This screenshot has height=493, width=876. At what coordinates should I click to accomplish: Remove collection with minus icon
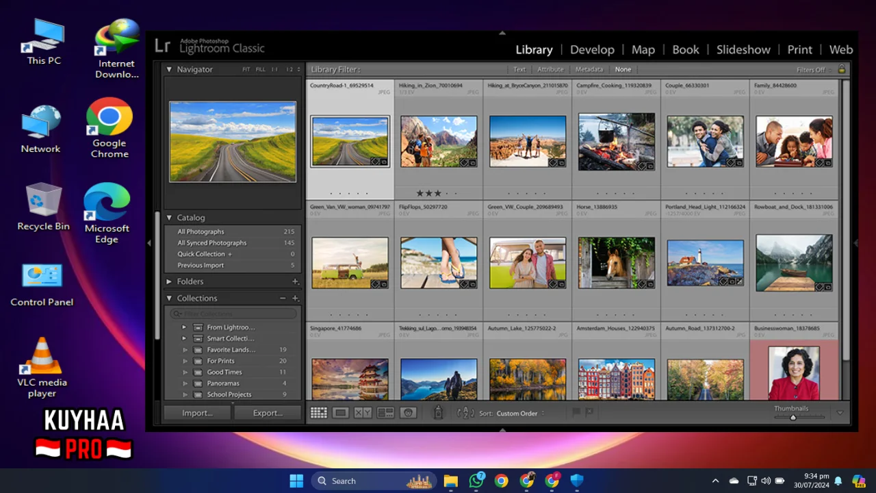(x=283, y=299)
